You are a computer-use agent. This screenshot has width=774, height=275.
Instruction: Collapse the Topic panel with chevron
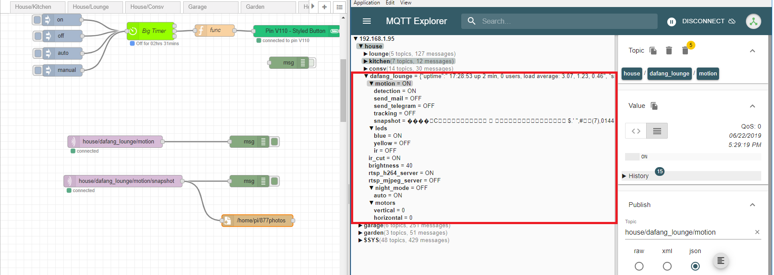pos(752,51)
